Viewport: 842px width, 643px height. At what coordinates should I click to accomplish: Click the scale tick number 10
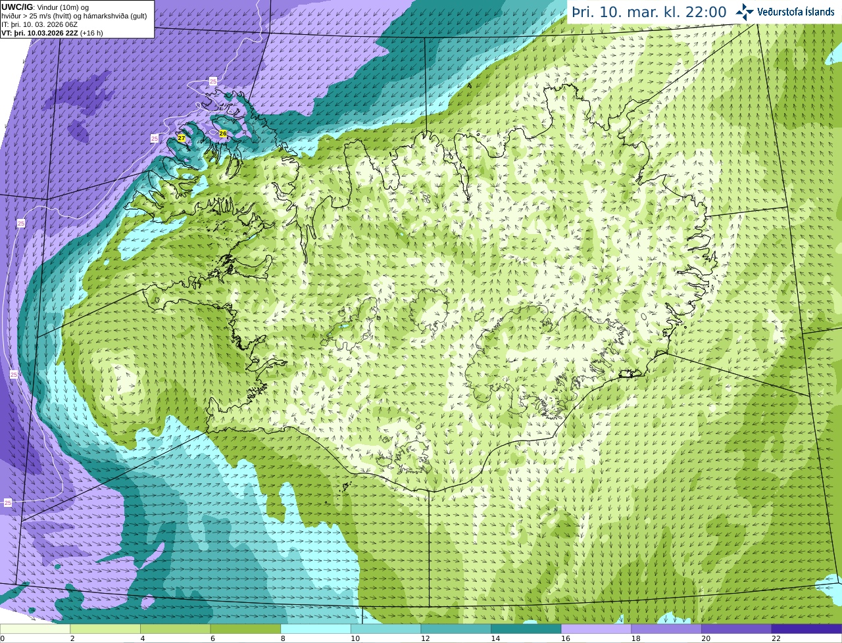pos(355,638)
